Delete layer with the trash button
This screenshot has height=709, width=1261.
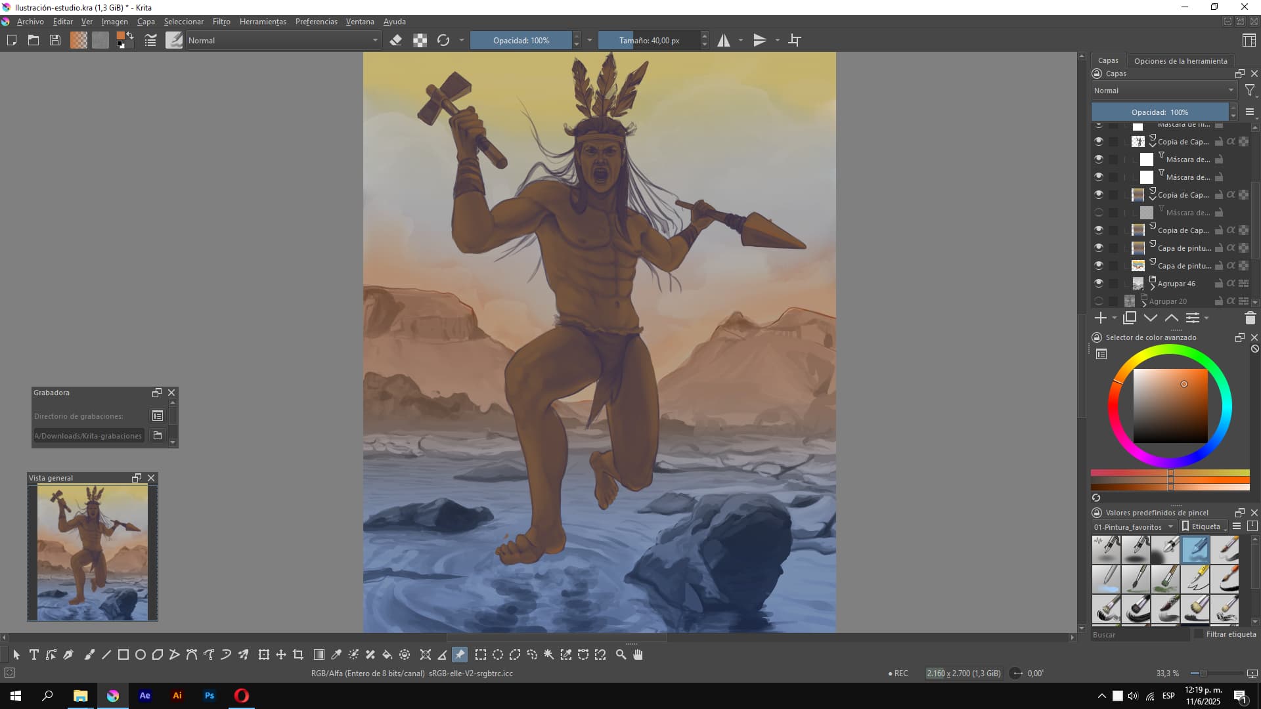point(1250,318)
